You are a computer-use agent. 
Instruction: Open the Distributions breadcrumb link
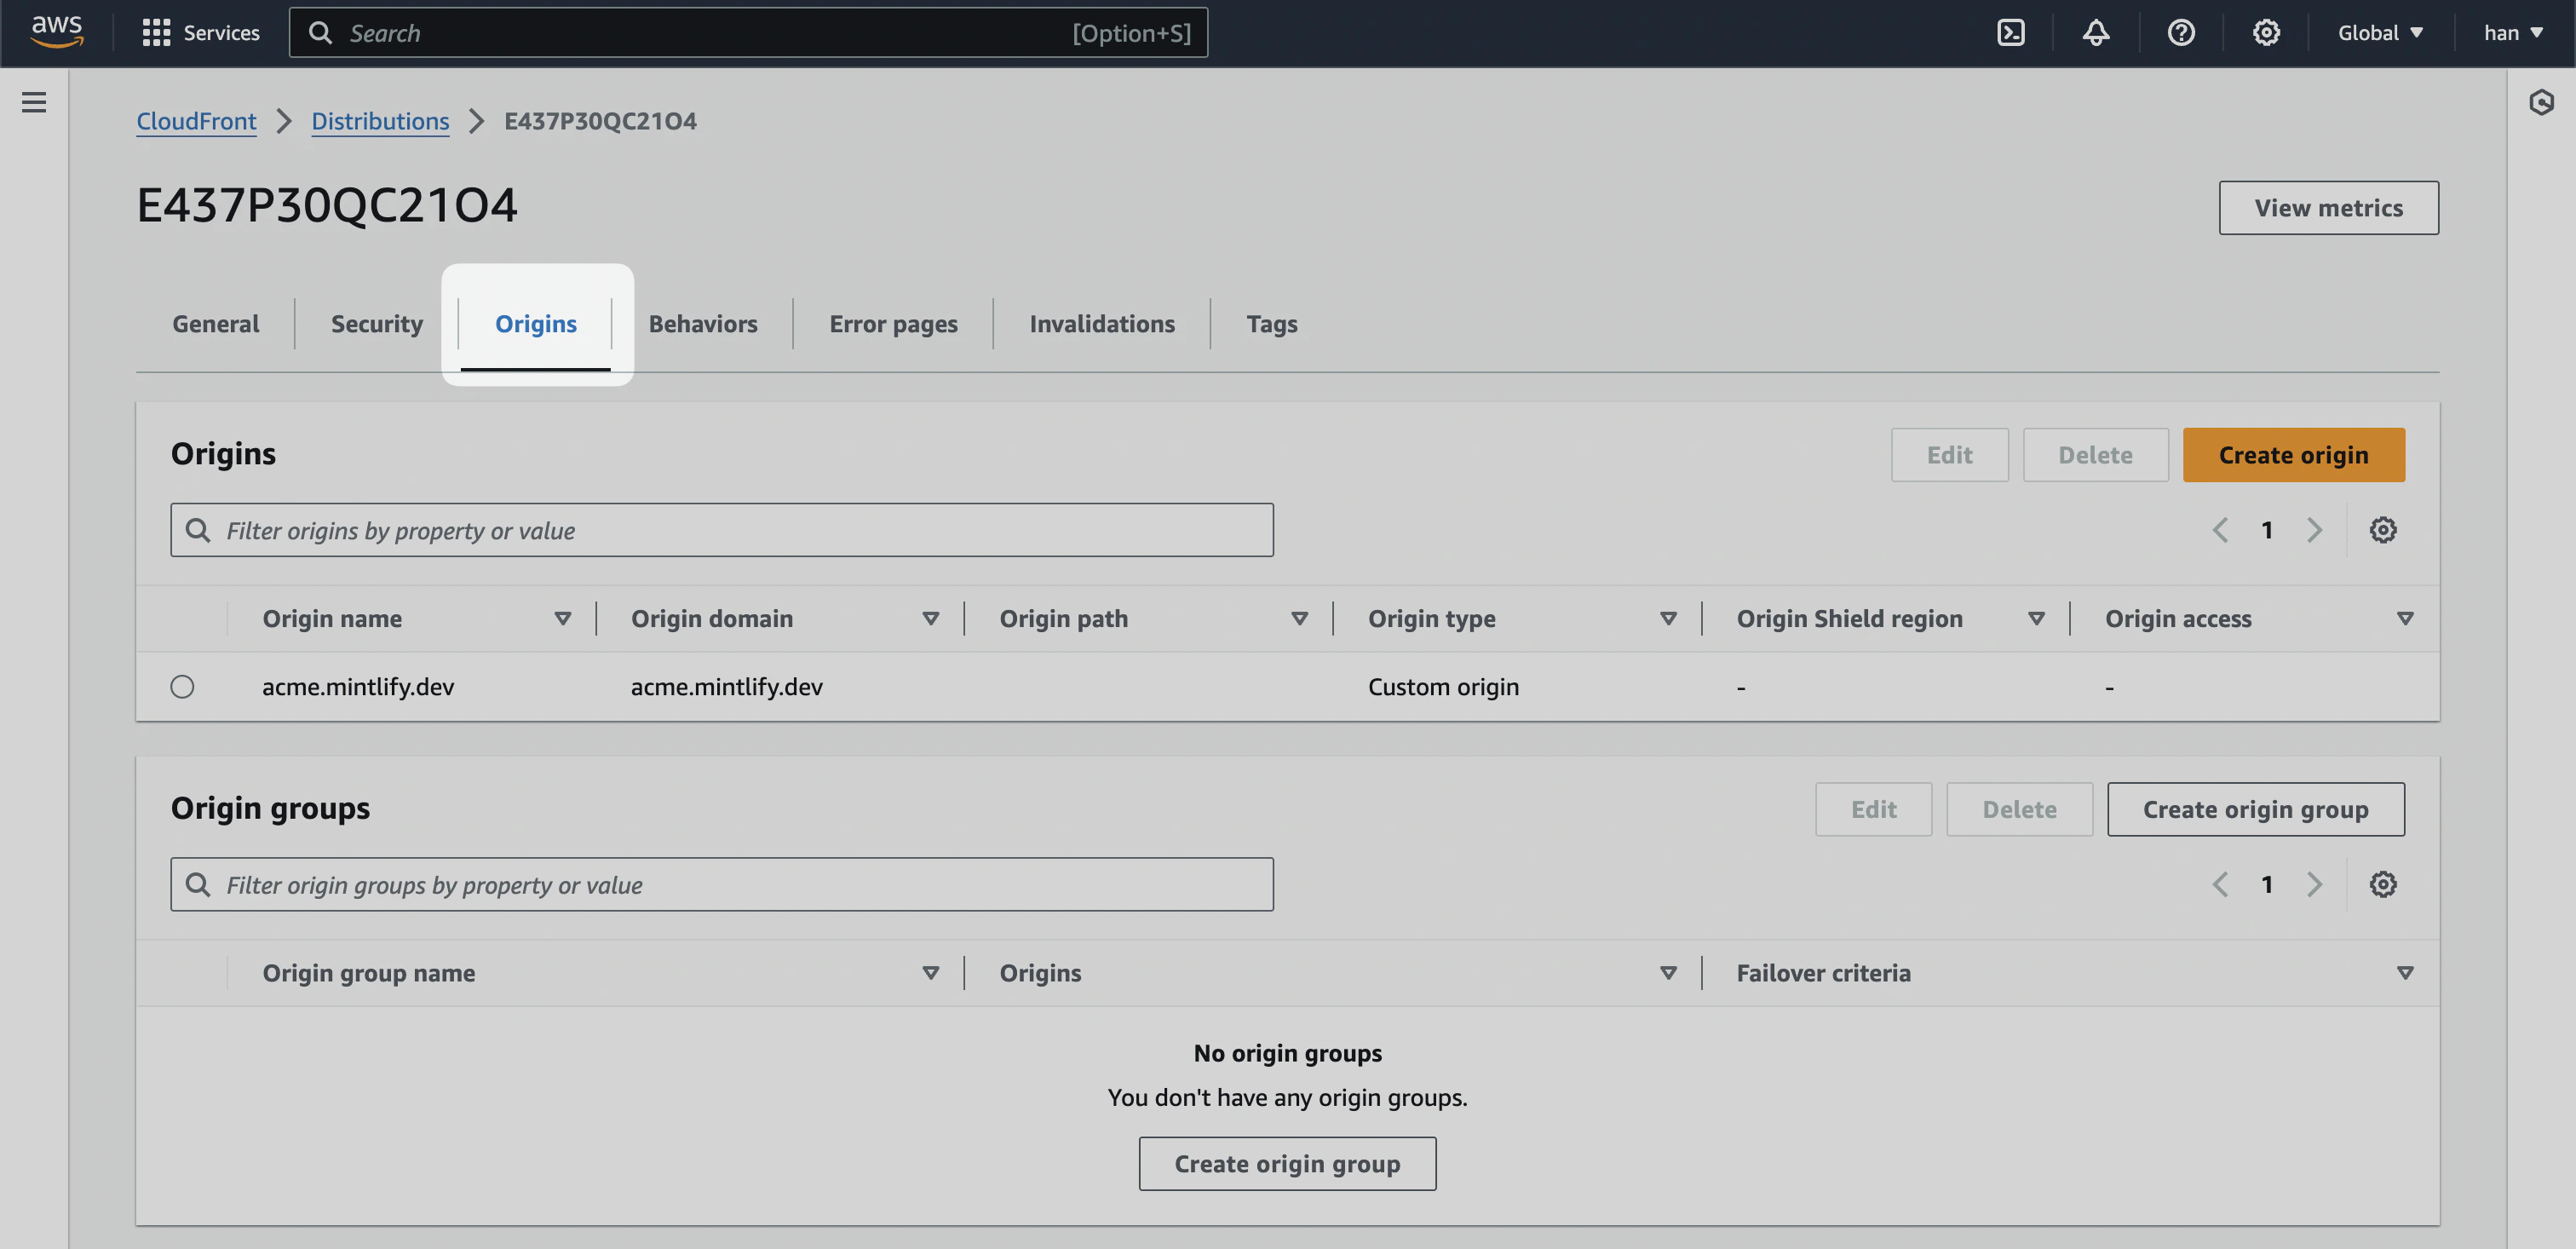pos(380,121)
